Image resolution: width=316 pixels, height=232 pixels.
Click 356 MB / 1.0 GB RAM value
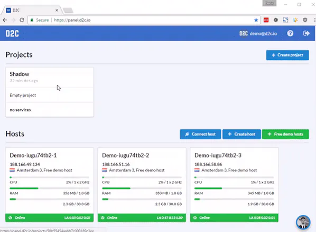[76, 193]
